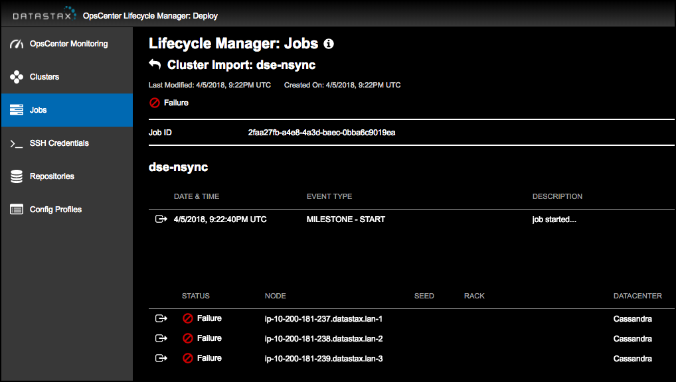Open SSH Credentials via the terminal icon
Viewport: 676px width, 382px height.
coord(15,143)
